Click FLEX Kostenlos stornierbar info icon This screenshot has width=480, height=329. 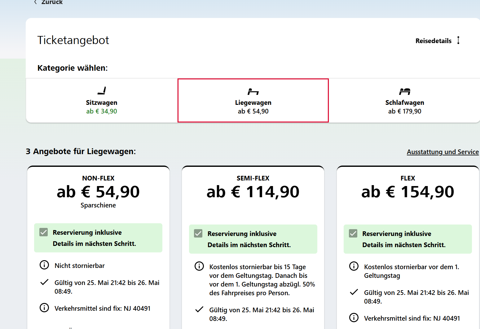tap(354, 266)
